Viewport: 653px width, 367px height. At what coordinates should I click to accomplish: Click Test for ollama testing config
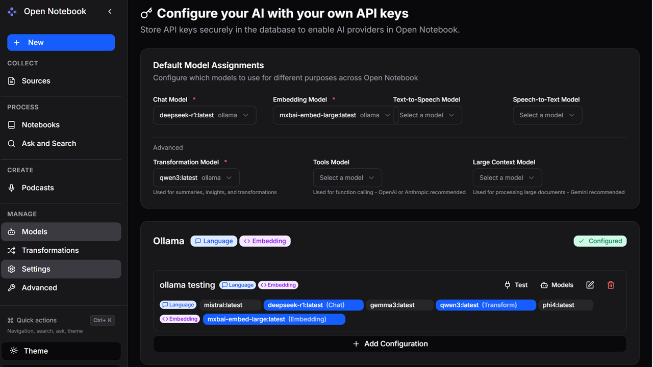[516, 285]
